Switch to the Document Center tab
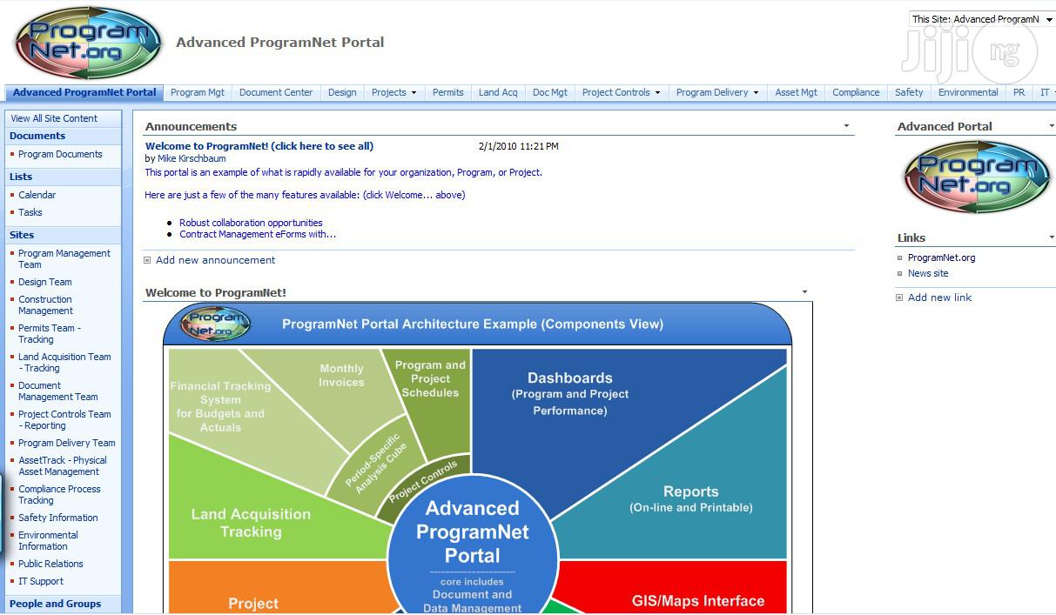This screenshot has width=1056, height=615. (x=276, y=92)
